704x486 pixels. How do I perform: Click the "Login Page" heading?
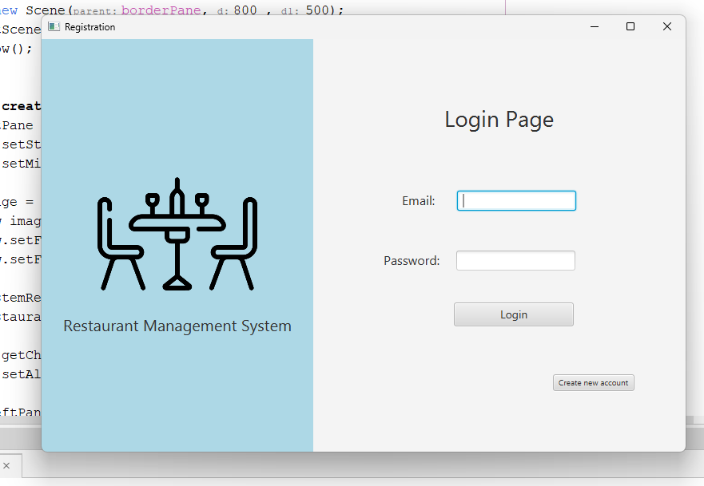pyautogui.click(x=499, y=120)
